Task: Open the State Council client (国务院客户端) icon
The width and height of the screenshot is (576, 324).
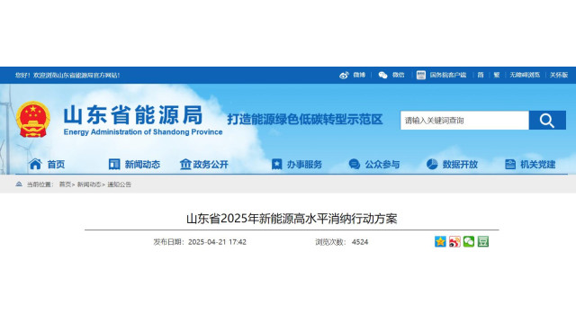Action: pyautogui.click(x=421, y=76)
